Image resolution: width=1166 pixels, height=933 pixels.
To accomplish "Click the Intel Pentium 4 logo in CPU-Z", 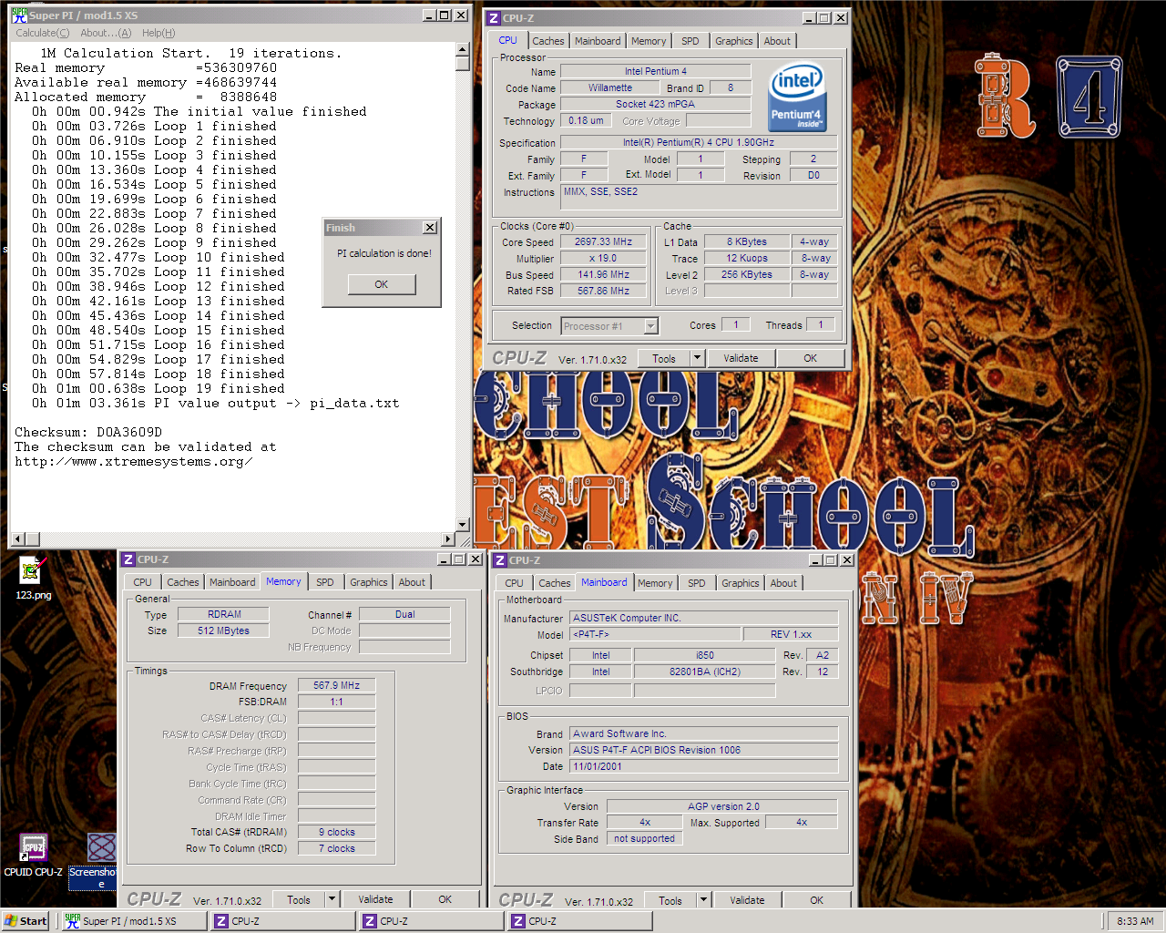I will coord(797,96).
